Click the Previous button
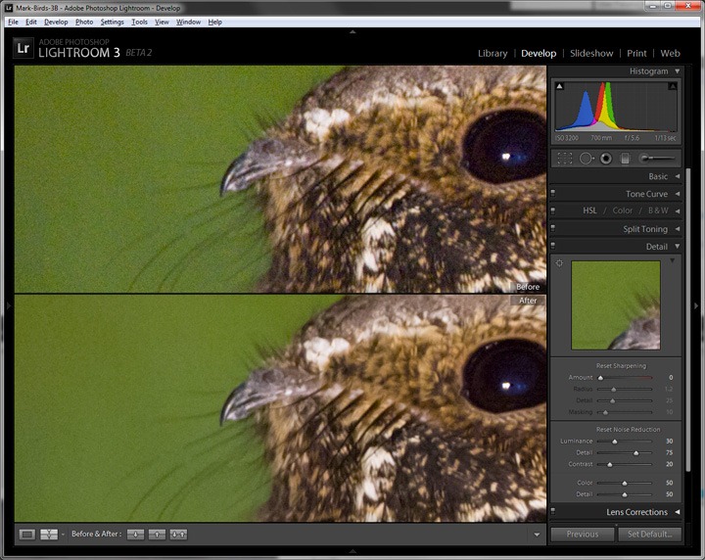705x560 pixels. [583, 535]
